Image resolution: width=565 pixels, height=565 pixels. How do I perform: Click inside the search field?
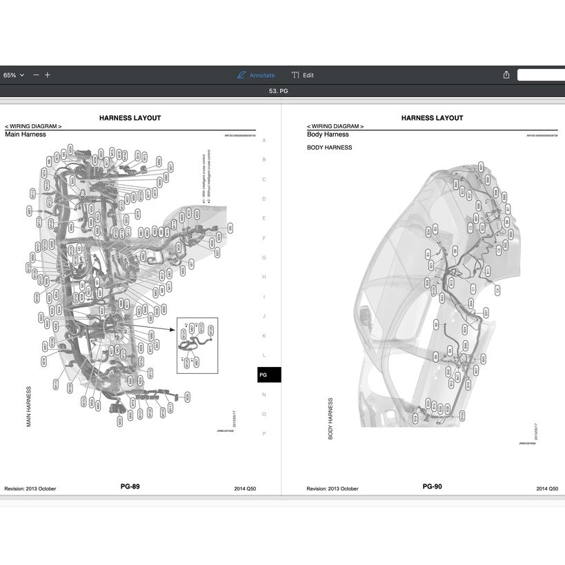tap(542, 74)
